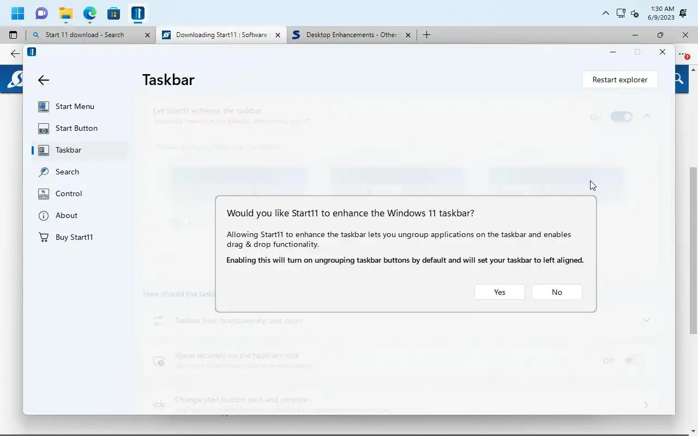Viewport: 698px width, 436px height.
Task: Open the About page
Action: click(x=80, y=215)
